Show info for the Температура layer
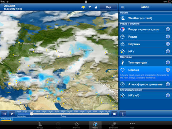172x129 pixels. [168, 62]
